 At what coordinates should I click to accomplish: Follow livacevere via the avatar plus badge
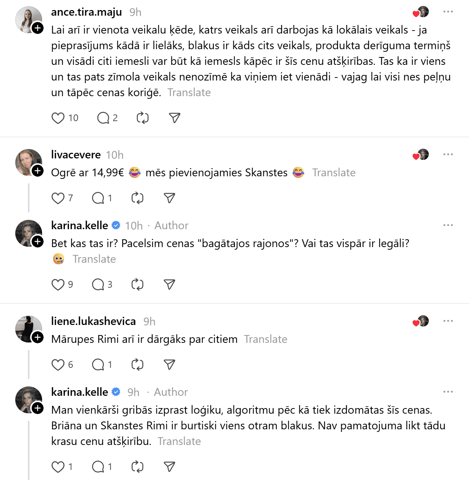point(38,171)
